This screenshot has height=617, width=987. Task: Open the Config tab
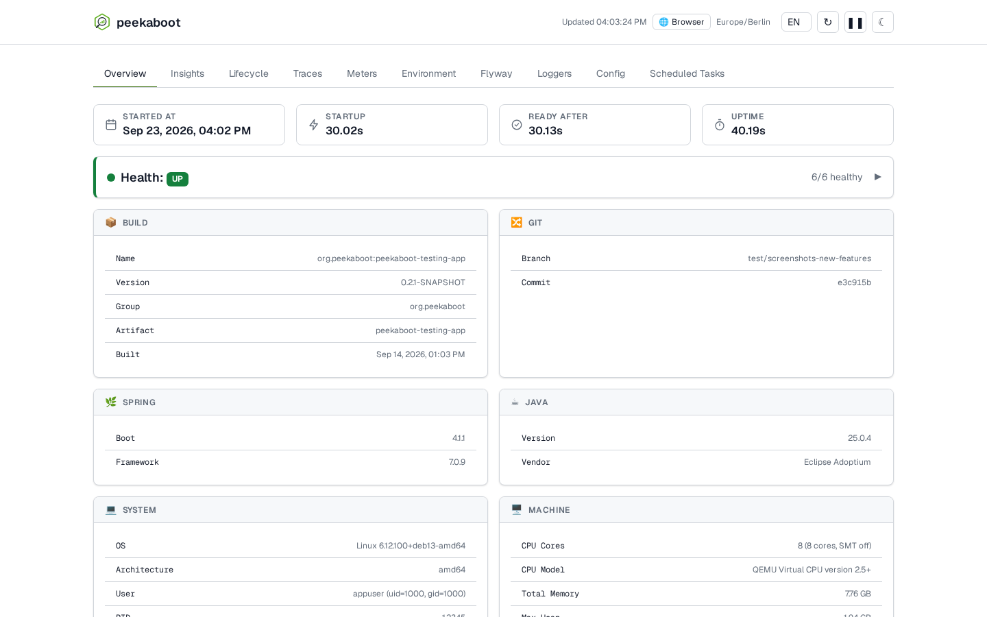611,73
